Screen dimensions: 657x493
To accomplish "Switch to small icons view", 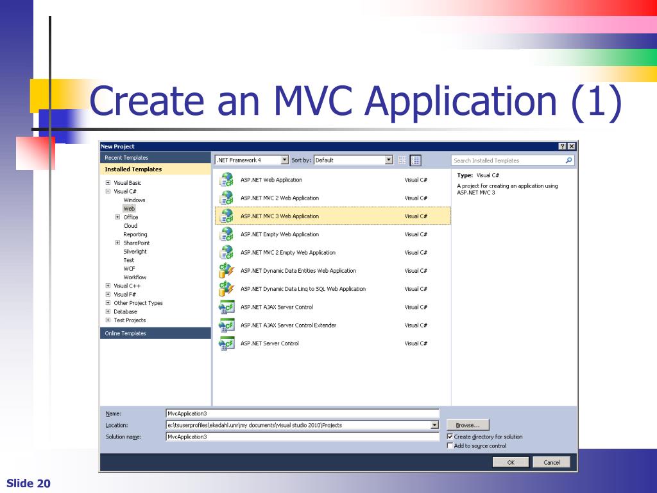I will click(402, 160).
